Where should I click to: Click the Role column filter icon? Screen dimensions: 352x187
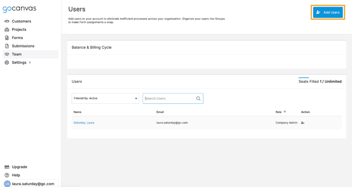285,112
